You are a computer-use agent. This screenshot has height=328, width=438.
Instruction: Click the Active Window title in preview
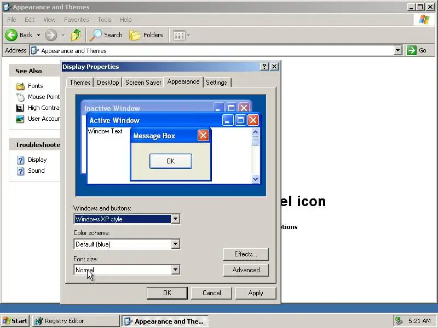[x=114, y=120]
